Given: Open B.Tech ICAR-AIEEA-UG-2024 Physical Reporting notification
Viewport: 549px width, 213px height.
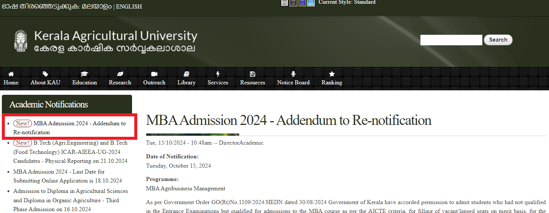Looking at the screenshot, I should point(70,152).
